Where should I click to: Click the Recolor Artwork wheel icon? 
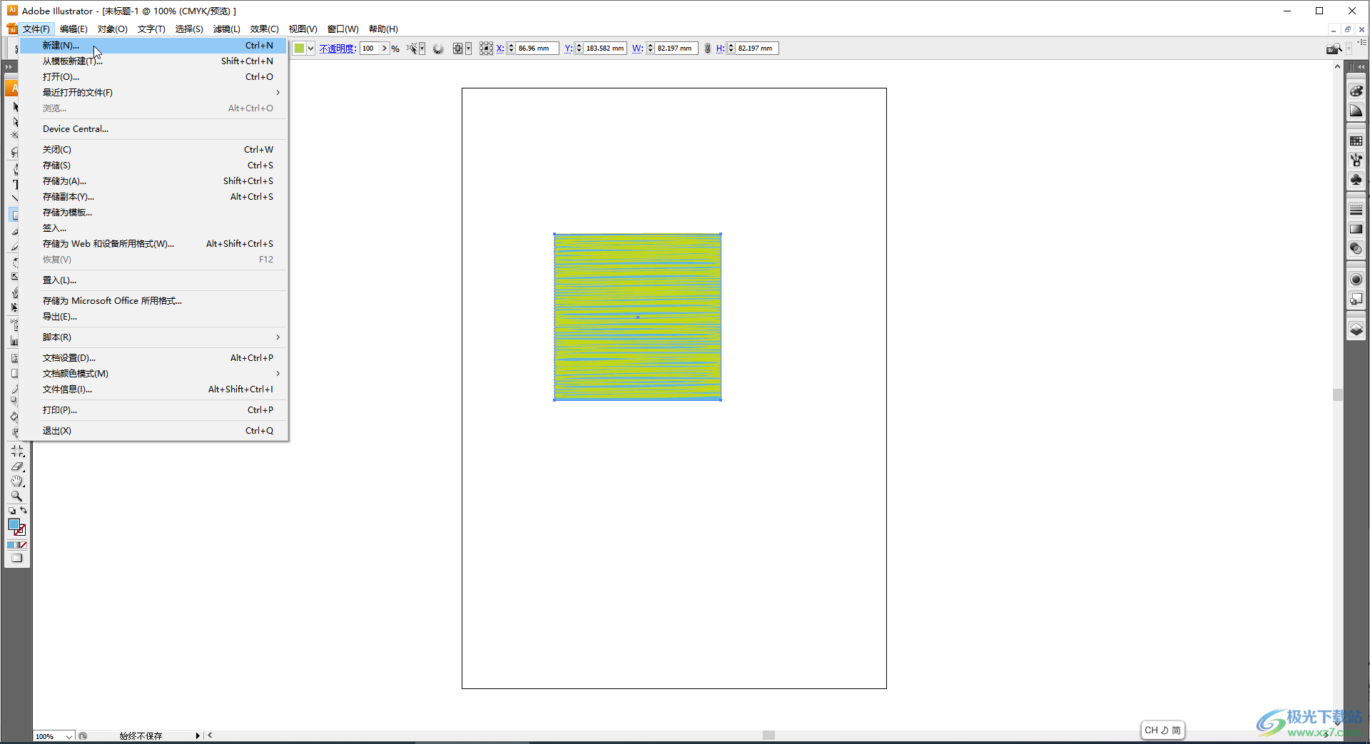pos(438,49)
